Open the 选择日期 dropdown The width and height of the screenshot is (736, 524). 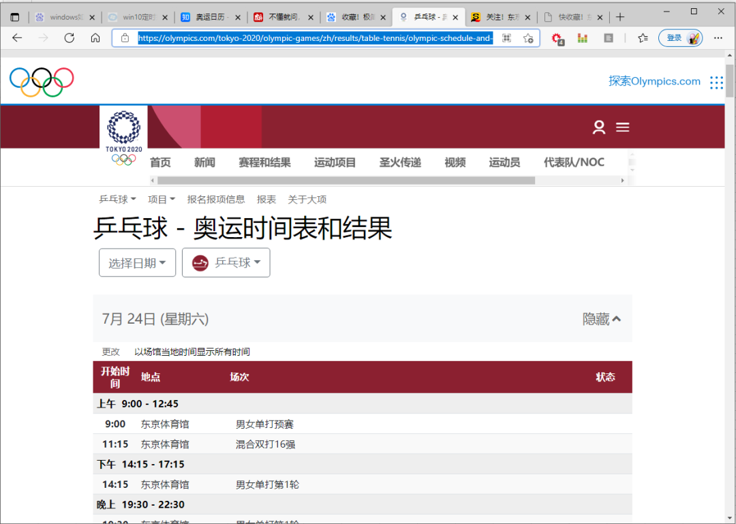tap(137, 262)
